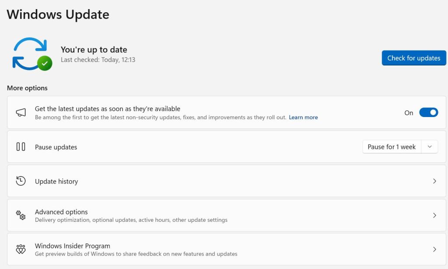
Task: Select the Advanced options entry title
Action: (x=61, y=212)
